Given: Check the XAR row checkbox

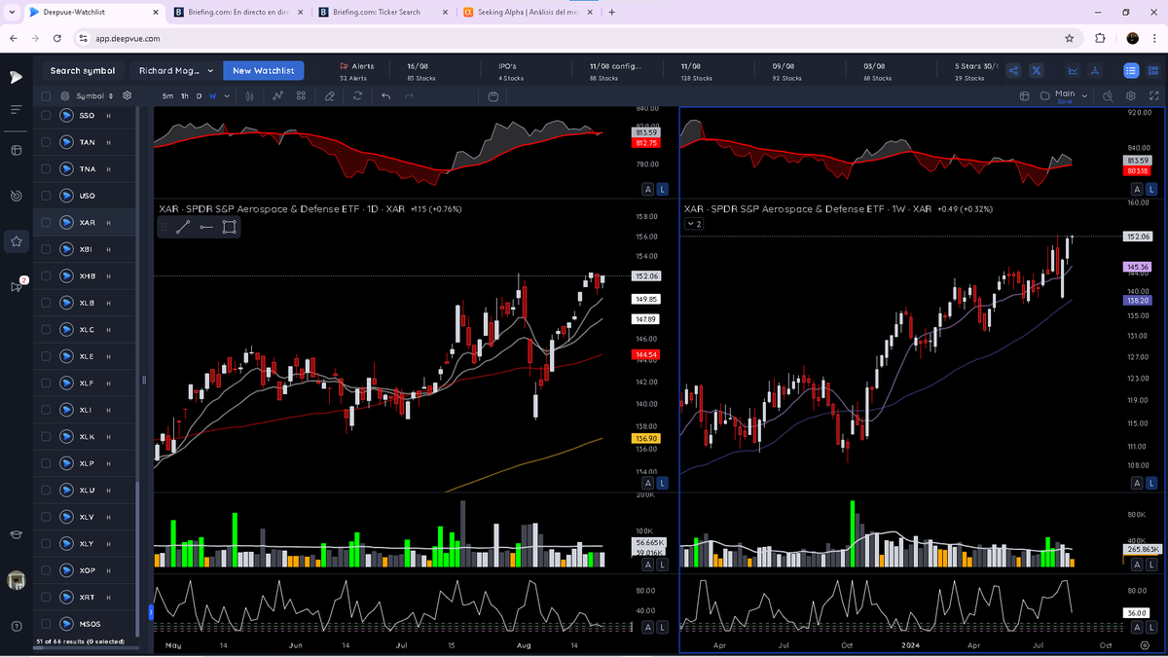Looking at the screenshot, I should click(x=46, y=223).
